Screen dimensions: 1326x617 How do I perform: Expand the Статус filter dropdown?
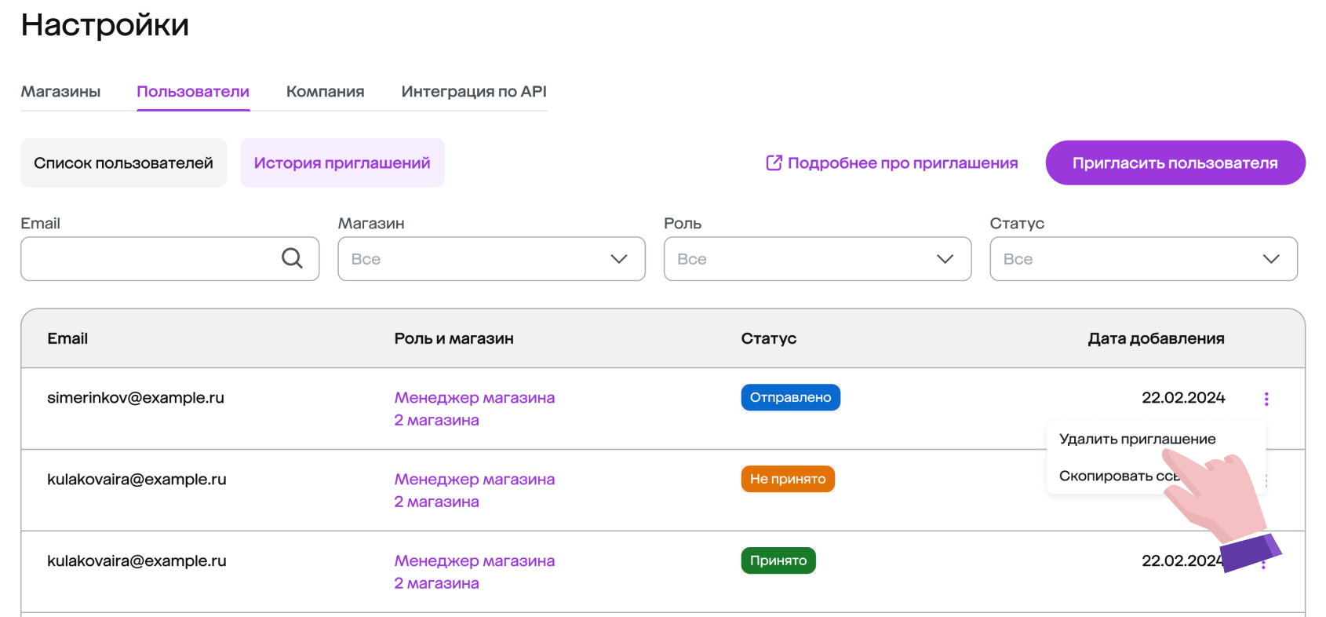pyautogui.click(x=1142, y=259)
